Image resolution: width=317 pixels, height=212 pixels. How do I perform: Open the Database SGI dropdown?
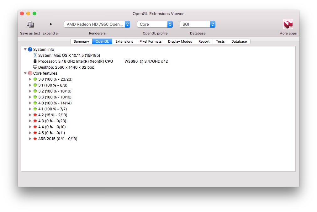tap(198, 24)
